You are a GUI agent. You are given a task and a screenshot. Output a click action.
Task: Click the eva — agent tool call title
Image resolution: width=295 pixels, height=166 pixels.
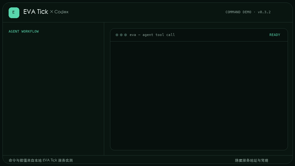tap(152, 35)
